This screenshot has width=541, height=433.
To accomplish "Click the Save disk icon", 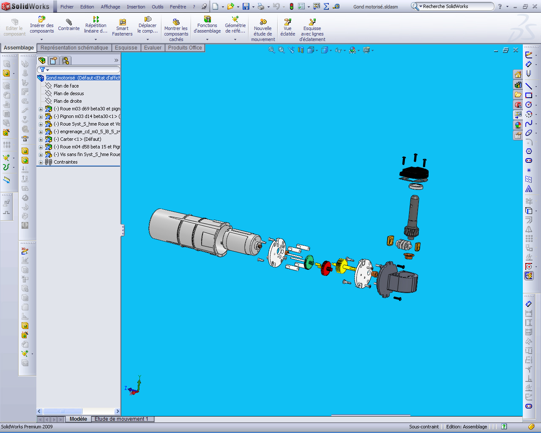I will [246, 6].
